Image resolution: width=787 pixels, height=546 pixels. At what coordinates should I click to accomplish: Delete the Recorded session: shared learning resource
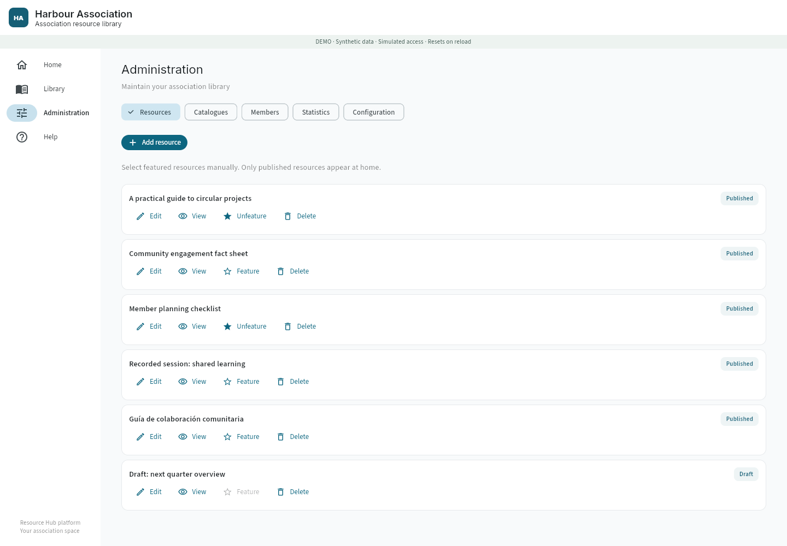293,382
